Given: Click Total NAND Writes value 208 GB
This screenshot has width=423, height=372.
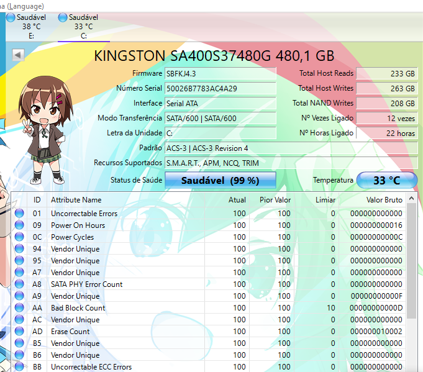Looking at the screenshot, I should (386, 103).
